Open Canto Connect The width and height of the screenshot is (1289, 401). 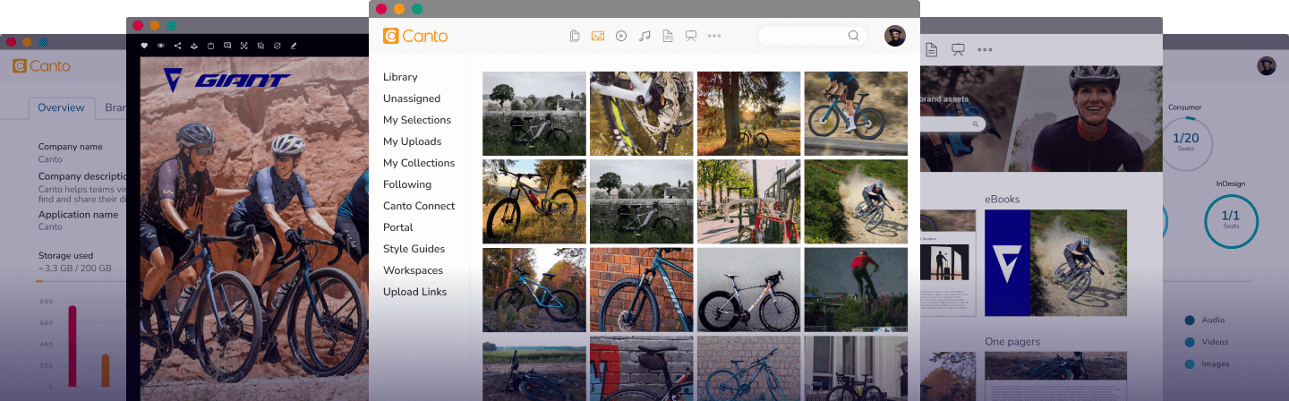click(419, 206)
